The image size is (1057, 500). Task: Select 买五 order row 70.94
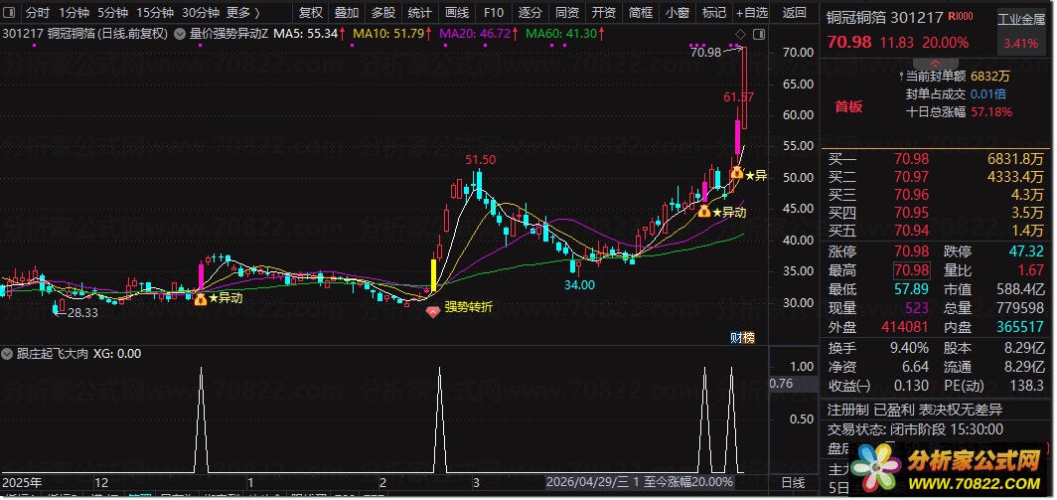[x=937, y=231]
